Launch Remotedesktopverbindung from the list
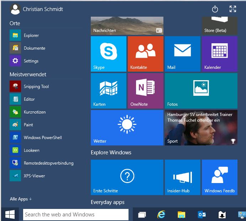The width and height of the screenshot is (246, 221). tap(48, 163)
